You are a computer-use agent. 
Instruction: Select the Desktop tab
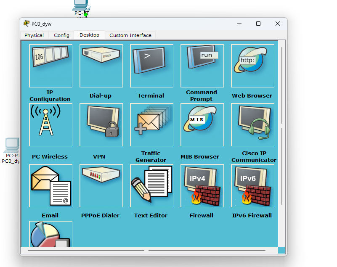pos(90,35)
